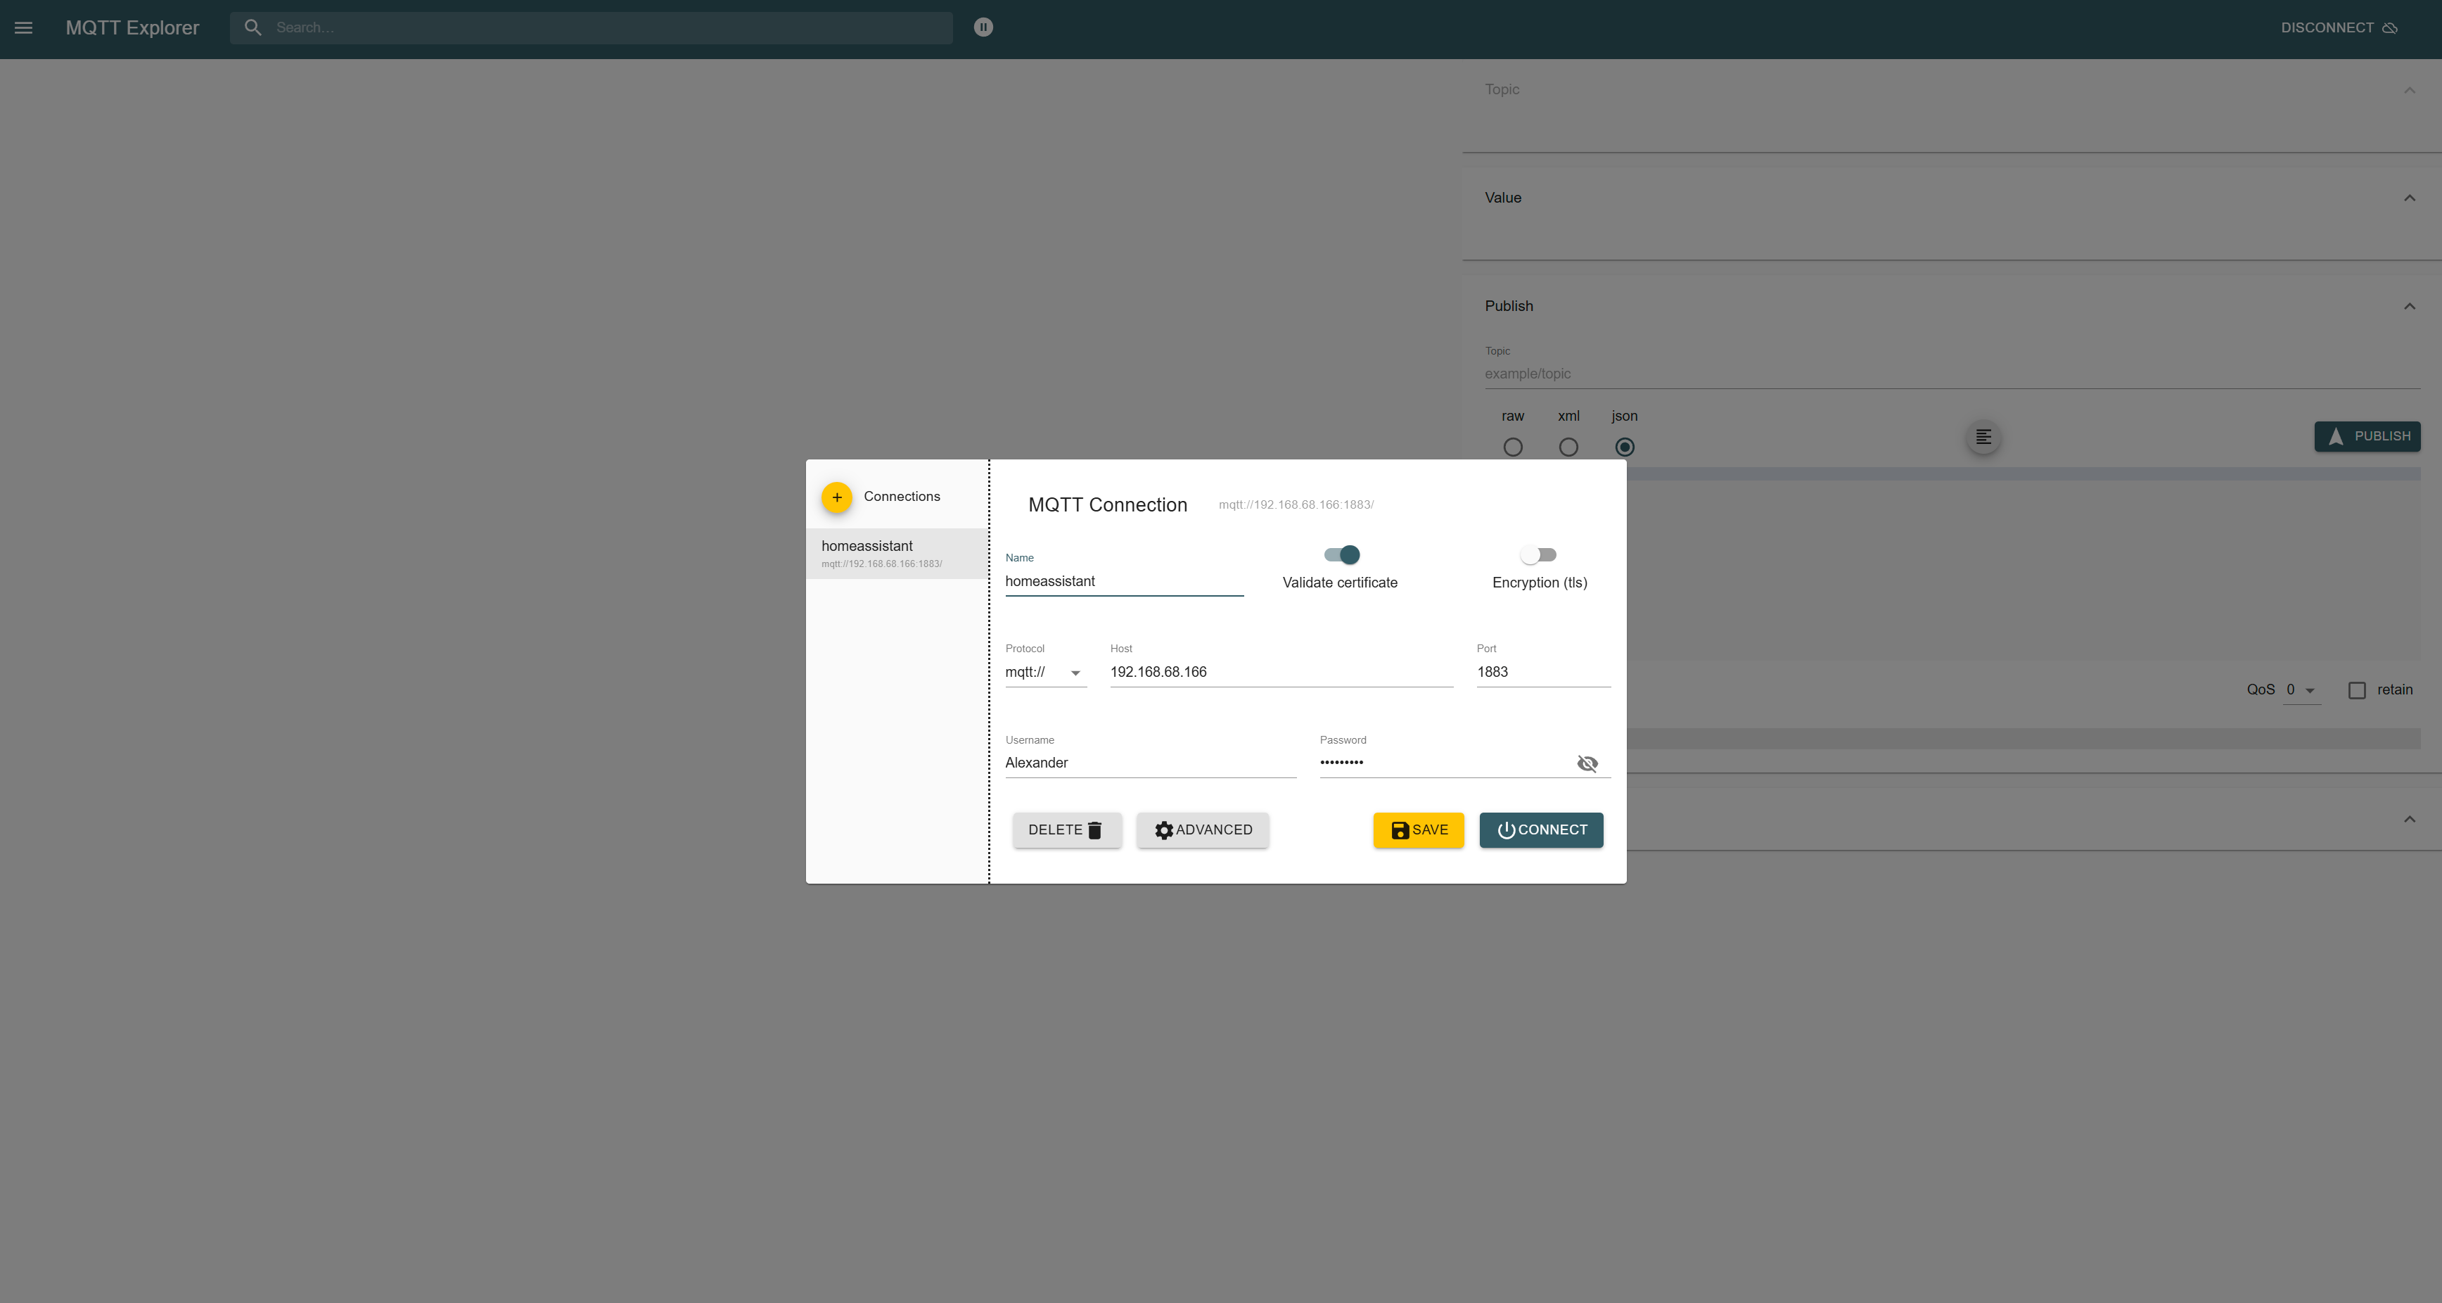2442x1303 pixels.
Task: Click the Disconnect cloud icon
Action: tap(2390, 27)
